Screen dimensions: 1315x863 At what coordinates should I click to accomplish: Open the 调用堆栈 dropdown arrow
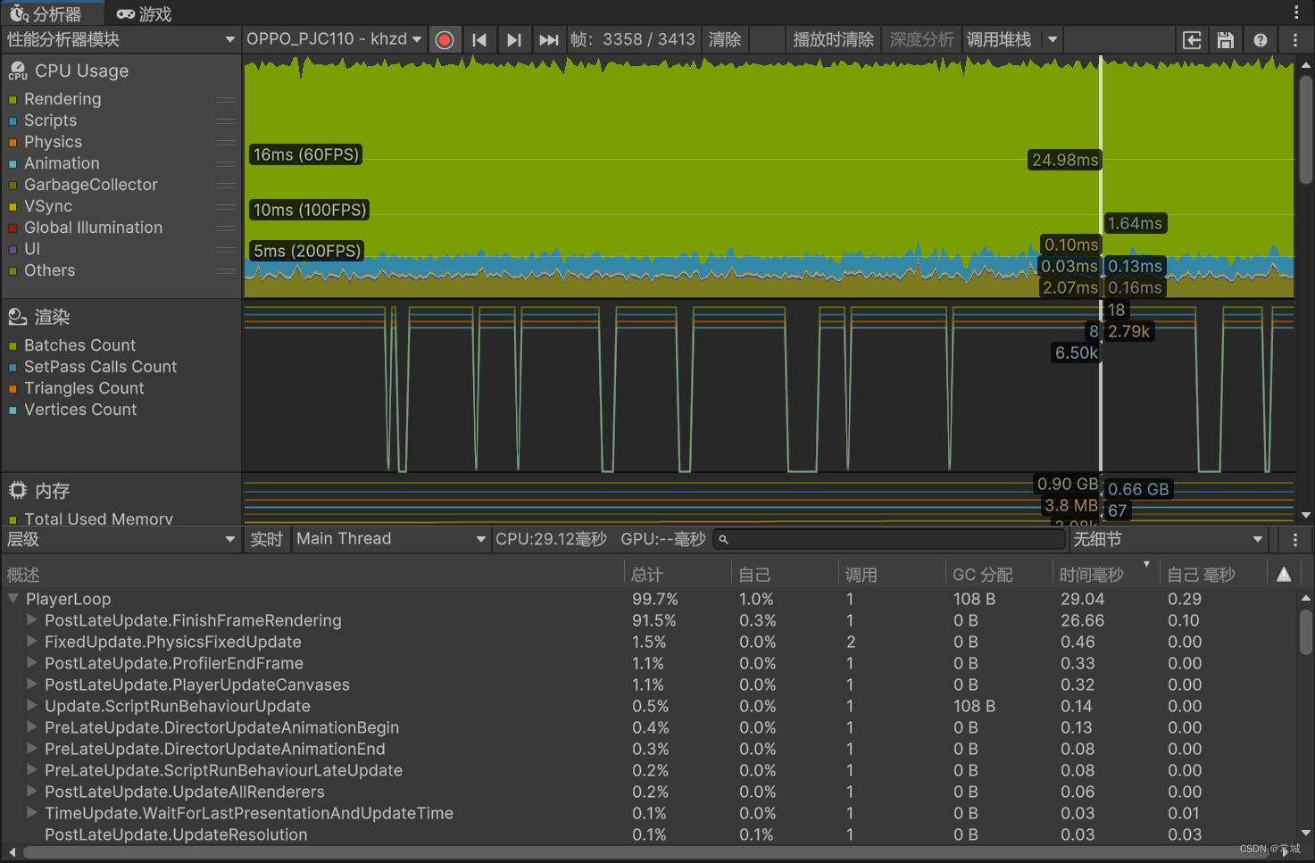(x=1053, y=39)
